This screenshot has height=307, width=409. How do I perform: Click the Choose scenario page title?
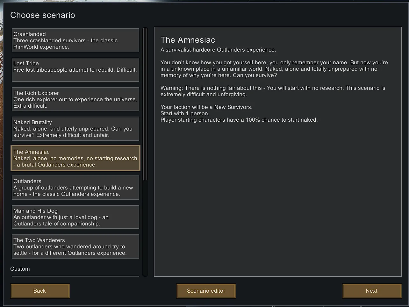(x=43, y=15)
